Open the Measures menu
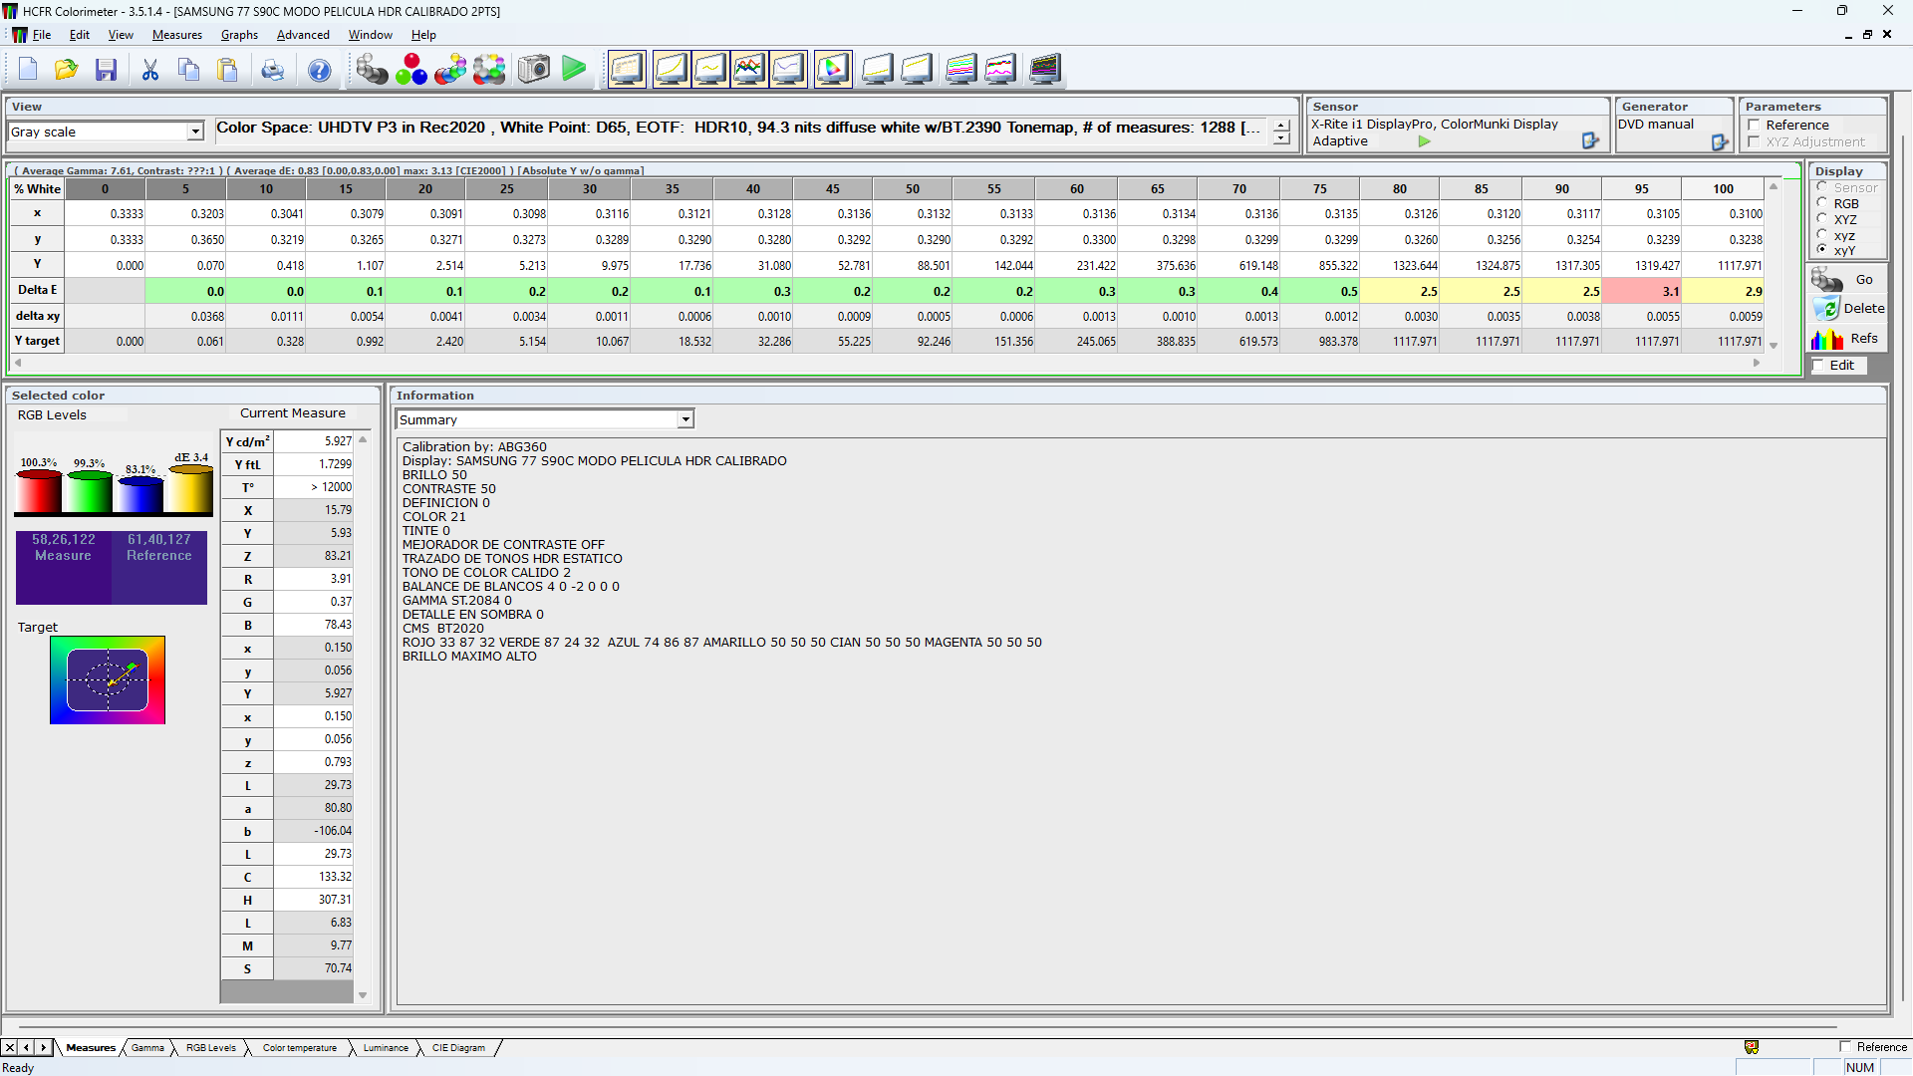1913x1076 pixels. pyautogui.click(x=176, y=35)
